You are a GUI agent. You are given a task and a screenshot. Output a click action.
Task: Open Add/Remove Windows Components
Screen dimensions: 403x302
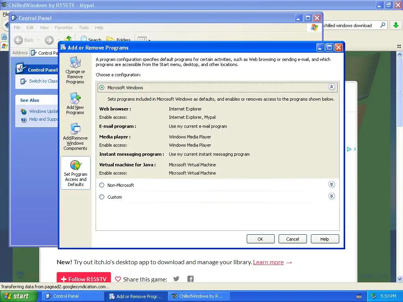(x=75, y=136)
